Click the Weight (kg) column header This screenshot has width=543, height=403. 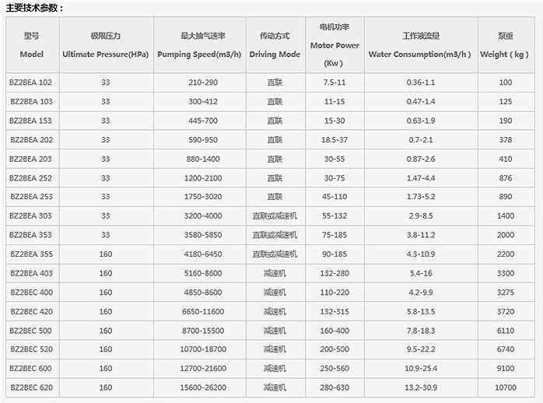click(x=505, y=45)
